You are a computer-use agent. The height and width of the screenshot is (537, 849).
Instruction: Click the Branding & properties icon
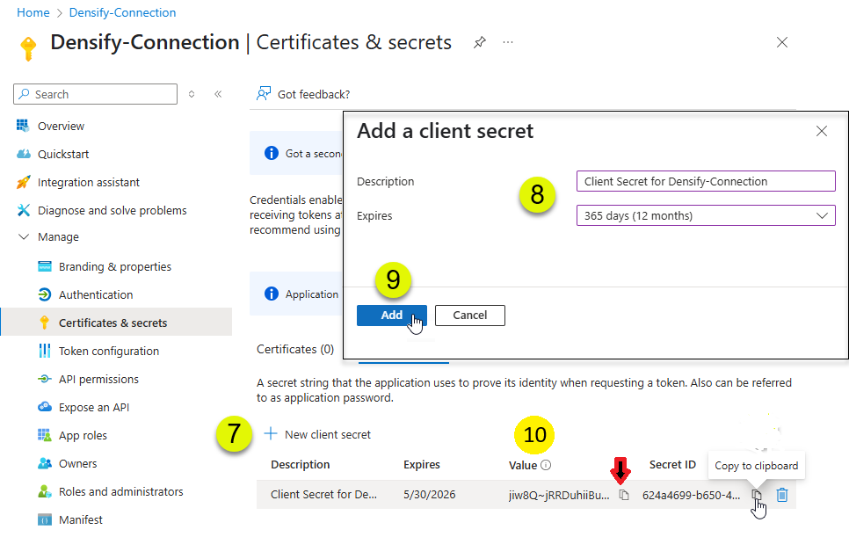pos(45,266)
